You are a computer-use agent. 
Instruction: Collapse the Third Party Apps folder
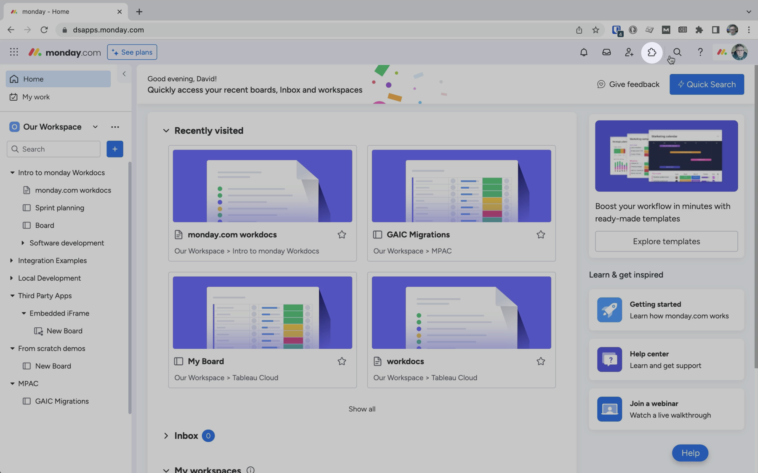12,296
